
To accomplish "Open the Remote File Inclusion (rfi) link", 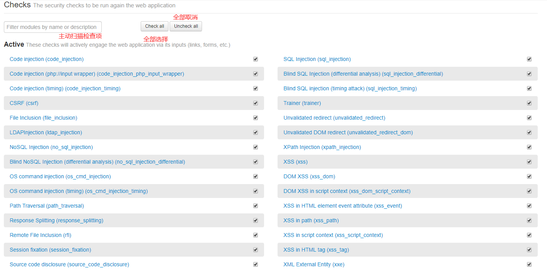I will (40, 235).
